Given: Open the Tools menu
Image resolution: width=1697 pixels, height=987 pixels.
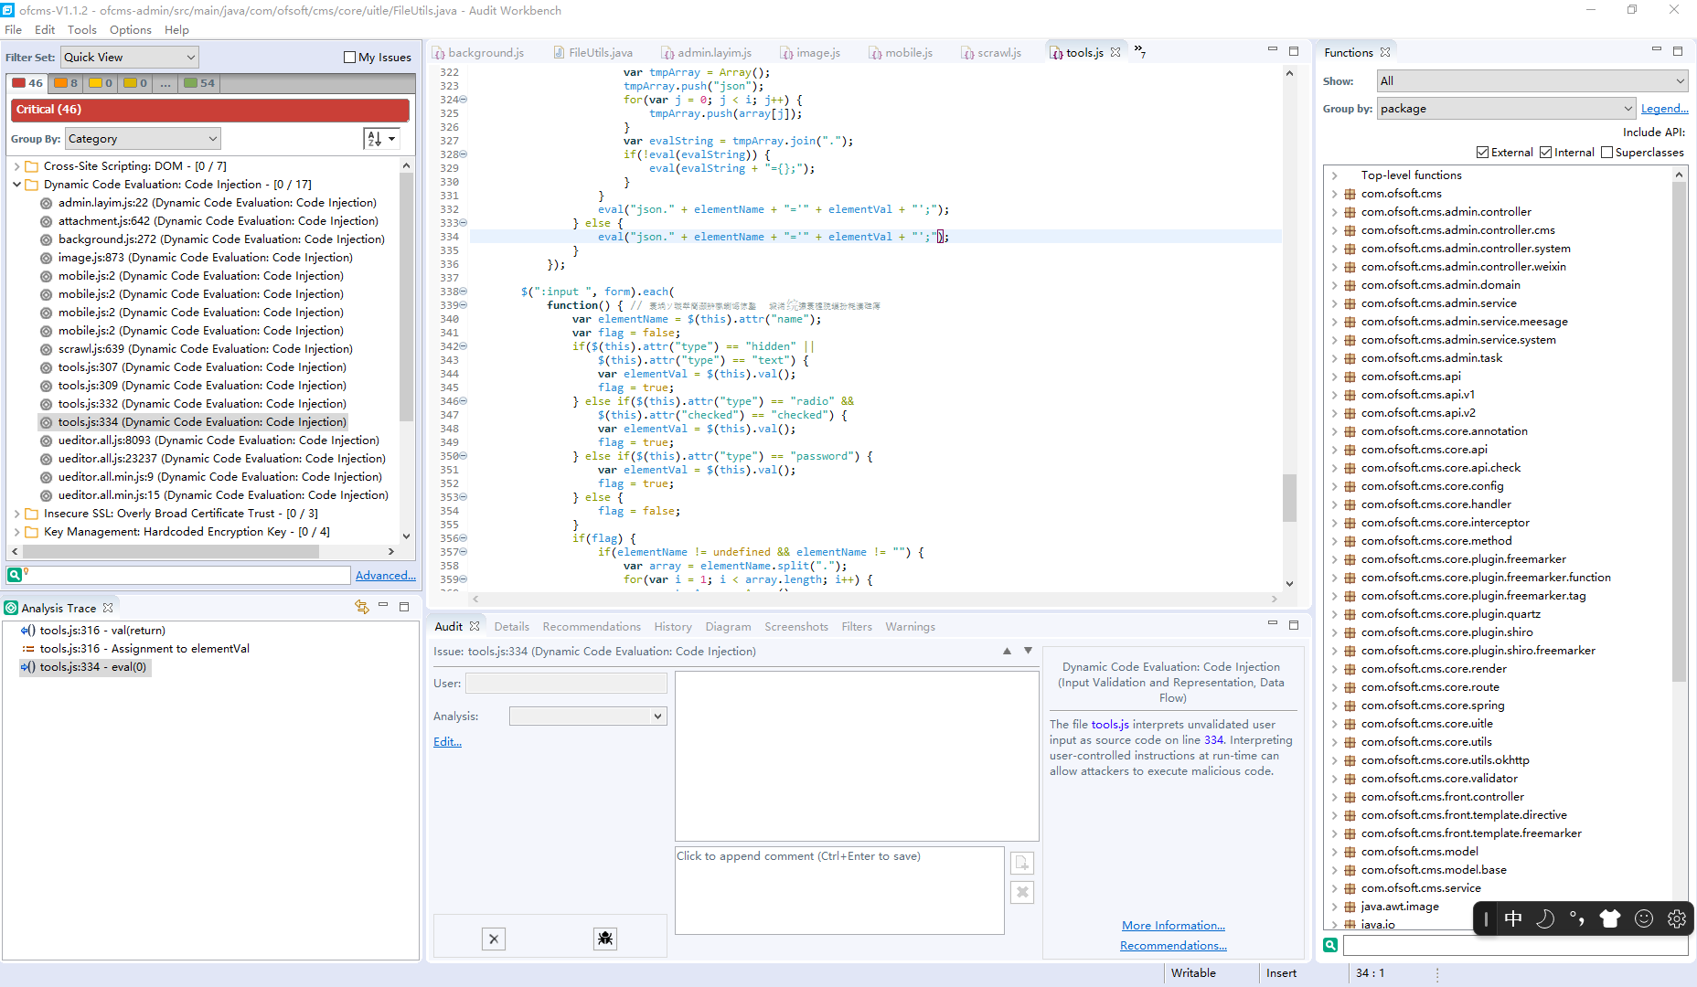Looking at the screenshot, I should pos(81,30).
